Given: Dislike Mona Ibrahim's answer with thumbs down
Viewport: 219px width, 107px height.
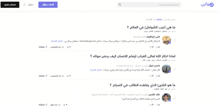Looking at the screenshot, I should tap(153, 47).
